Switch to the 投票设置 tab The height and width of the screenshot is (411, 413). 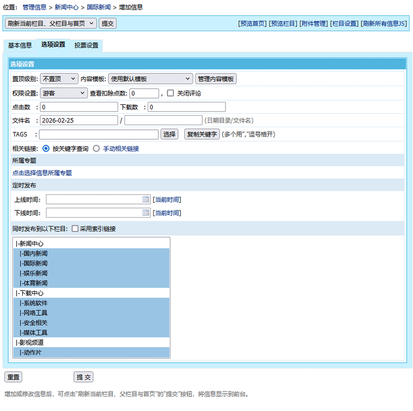(86, 45)
